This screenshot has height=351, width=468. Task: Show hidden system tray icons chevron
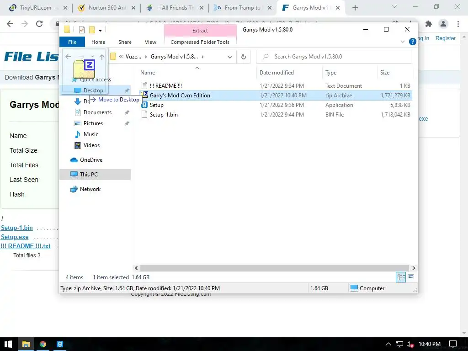point(388,345)
